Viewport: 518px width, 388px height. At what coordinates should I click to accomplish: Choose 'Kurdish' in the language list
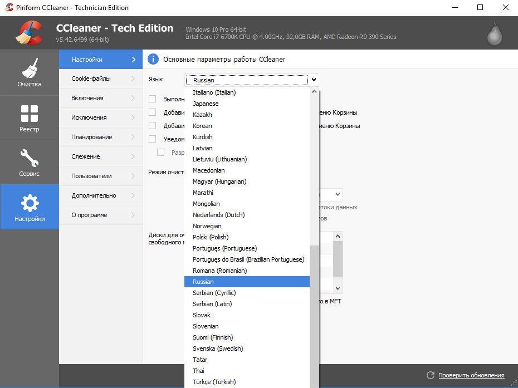(247, 137)
